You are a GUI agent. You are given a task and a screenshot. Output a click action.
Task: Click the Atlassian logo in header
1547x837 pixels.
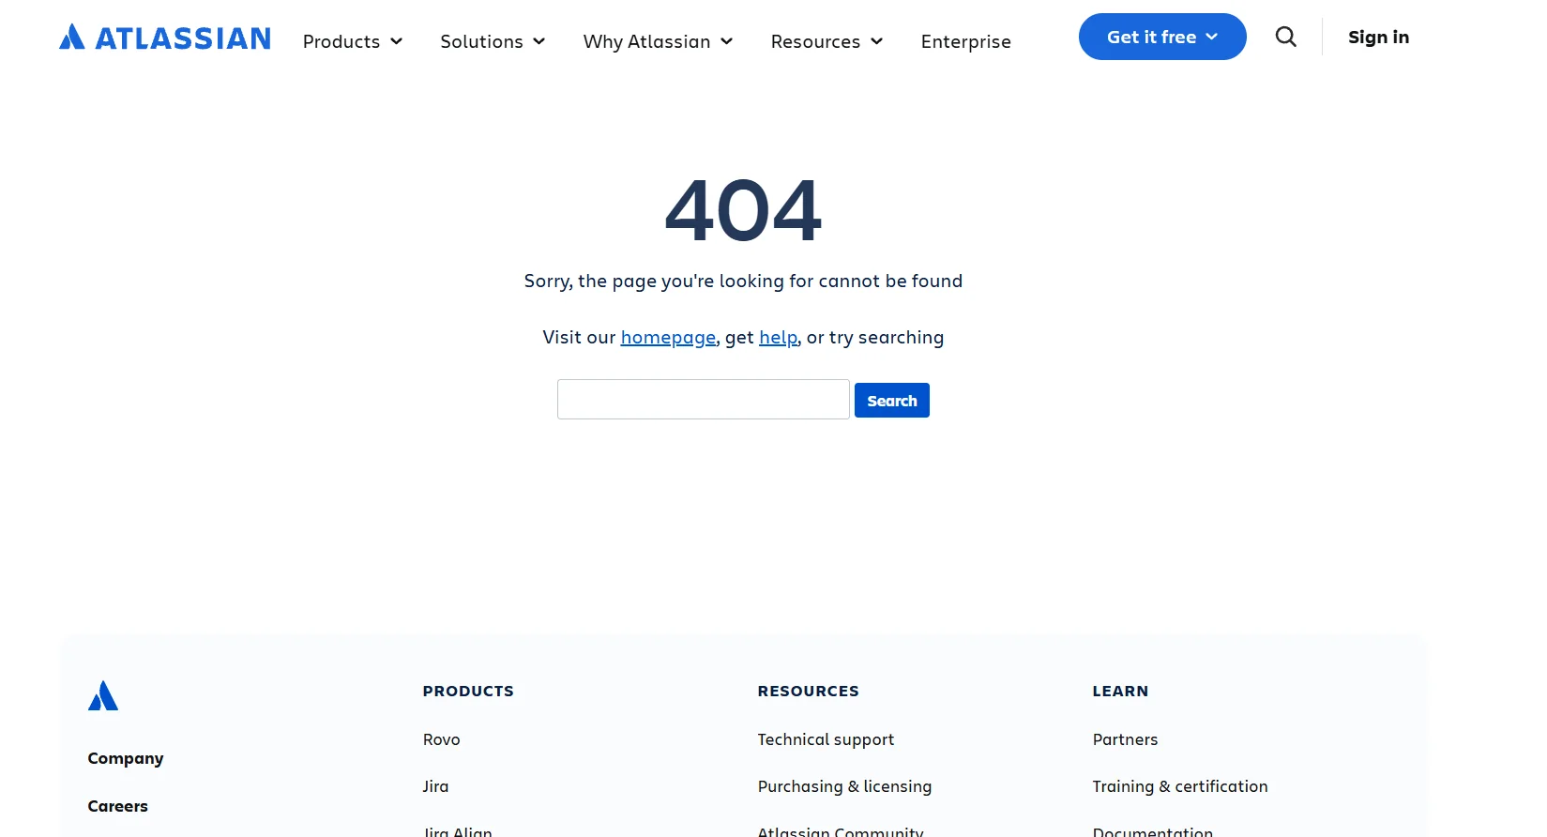coord(165,38)
